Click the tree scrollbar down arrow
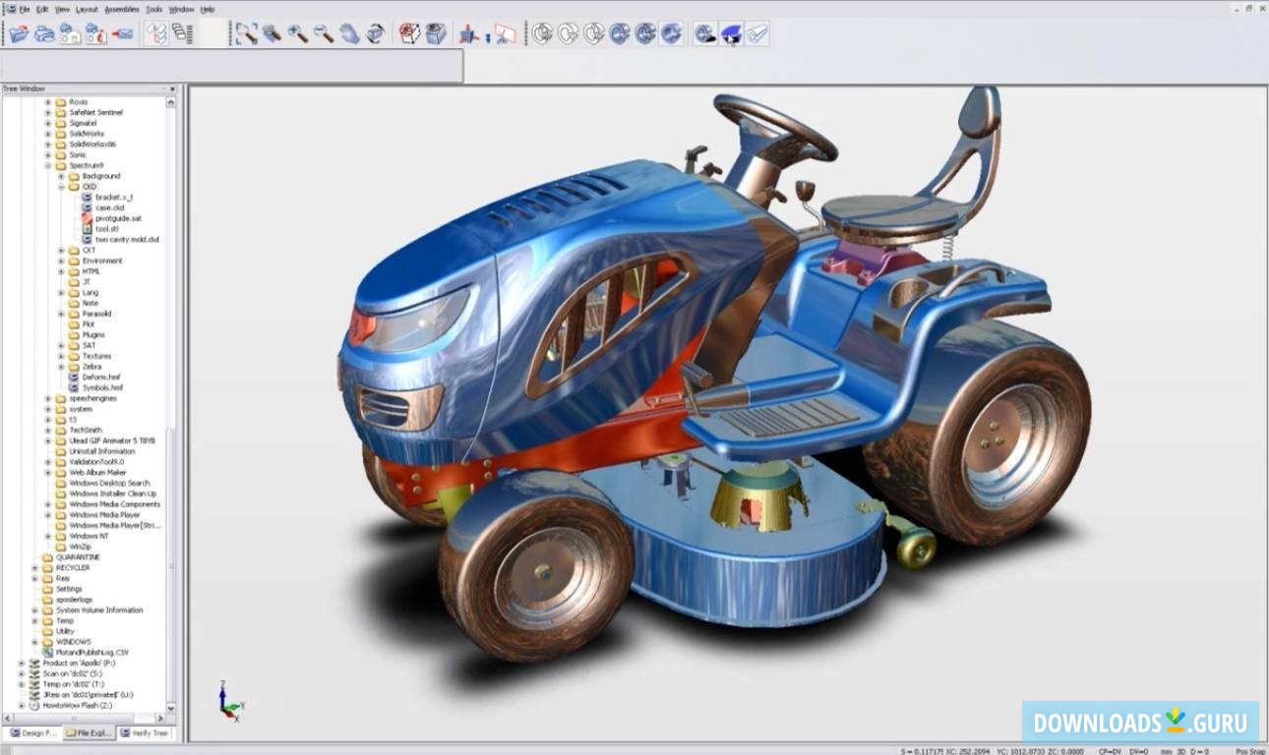Screen dimensions: 1269x755 pos(171,708)
